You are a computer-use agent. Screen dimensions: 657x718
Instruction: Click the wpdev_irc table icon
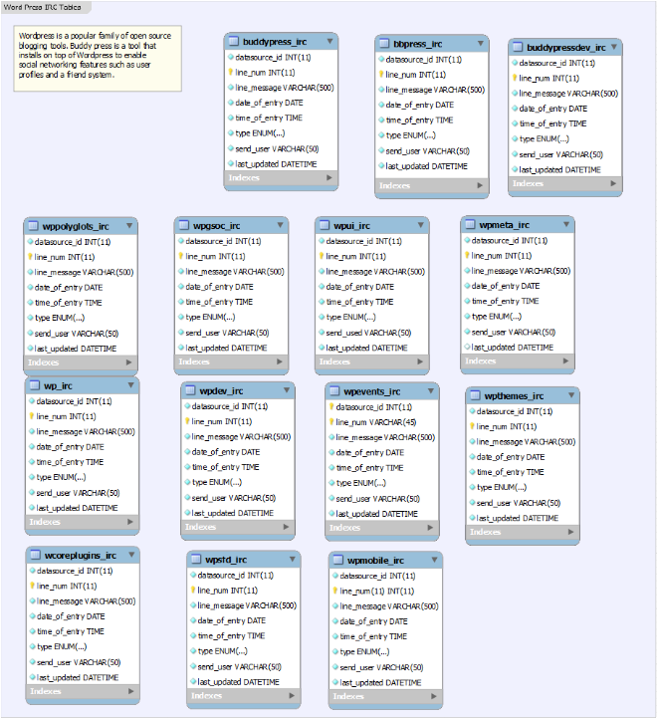coord(190,390)
